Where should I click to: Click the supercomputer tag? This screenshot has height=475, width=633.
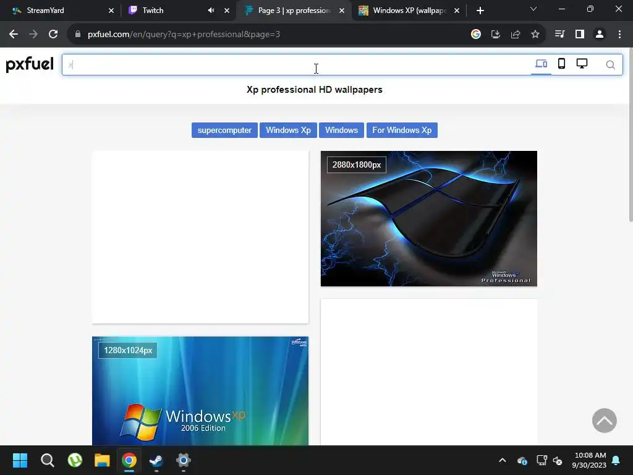point(224,130)
